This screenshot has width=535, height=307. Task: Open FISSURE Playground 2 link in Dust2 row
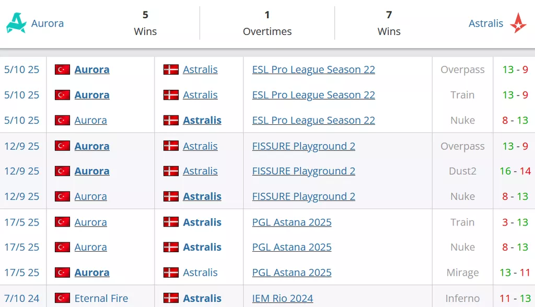click(304, 171)
